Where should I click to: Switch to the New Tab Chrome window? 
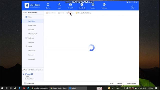pos(40,88)
